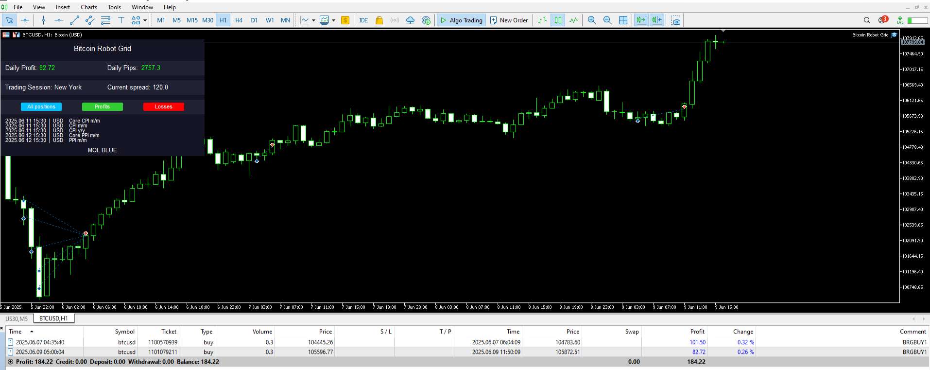Draw a horizontal line on the chart
This screenshot has height=370, width=930.
(x=59, y=20)
